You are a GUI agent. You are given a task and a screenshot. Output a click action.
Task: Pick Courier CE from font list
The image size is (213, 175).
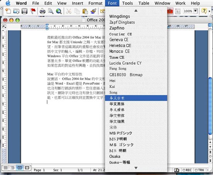(136, 34)
